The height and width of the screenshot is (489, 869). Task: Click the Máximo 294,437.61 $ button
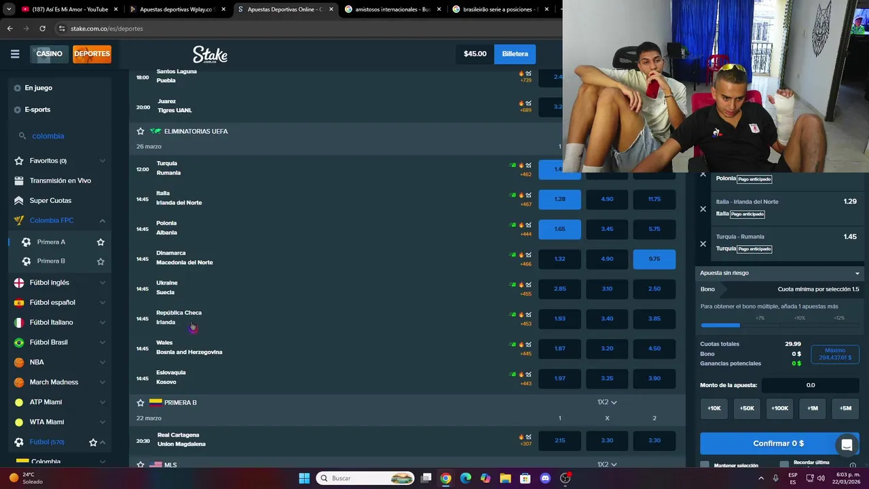(835, 354)
